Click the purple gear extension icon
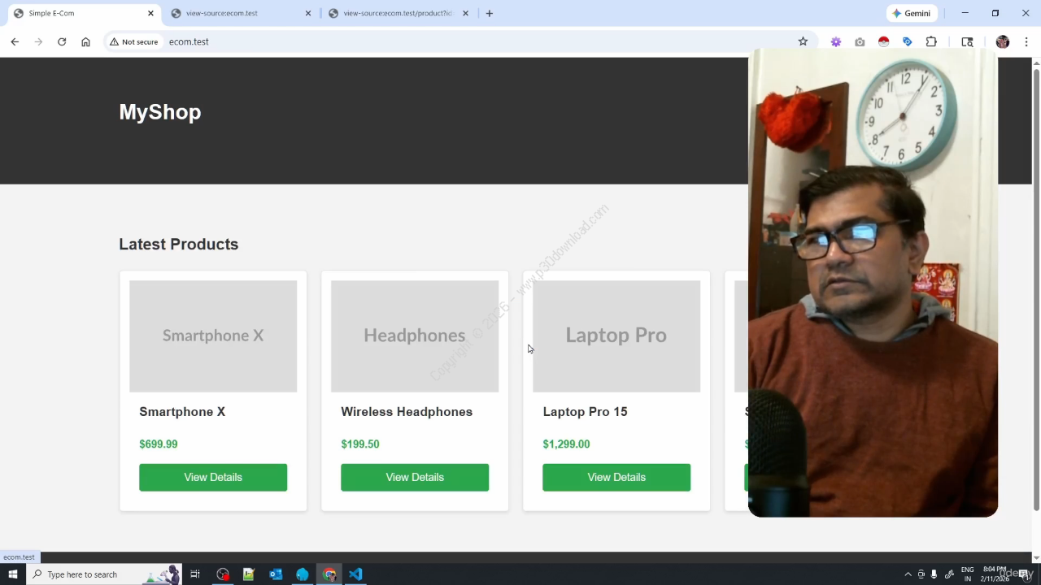Screen dimensions: 1041x585 [835, 41]
